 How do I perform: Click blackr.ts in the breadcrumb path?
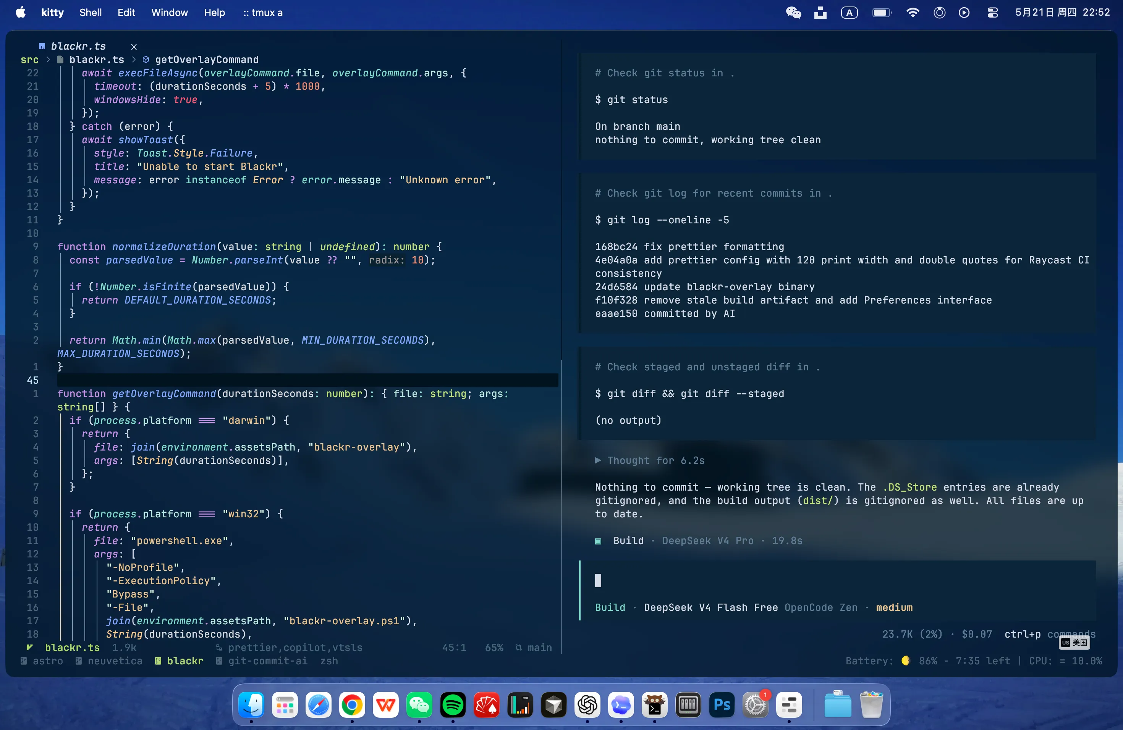click(97, 60)
